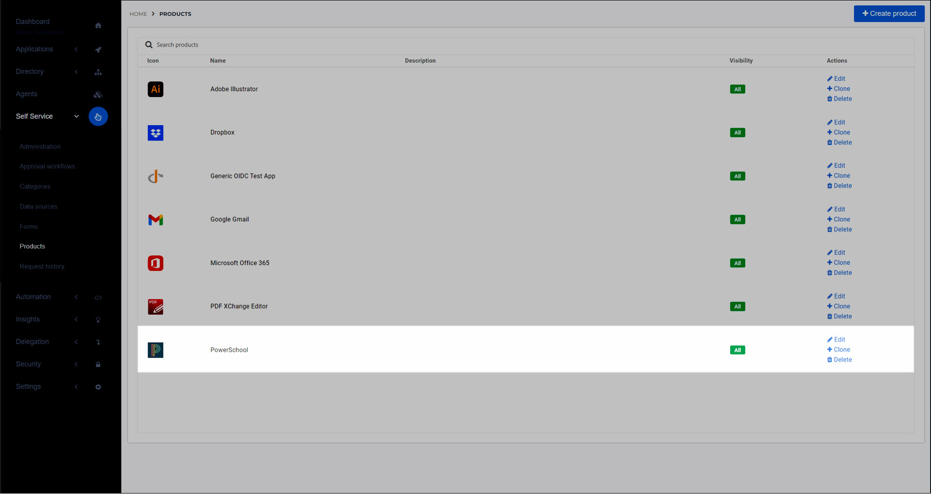
Task: Delete the PowerSchool product
Action: 840,360
